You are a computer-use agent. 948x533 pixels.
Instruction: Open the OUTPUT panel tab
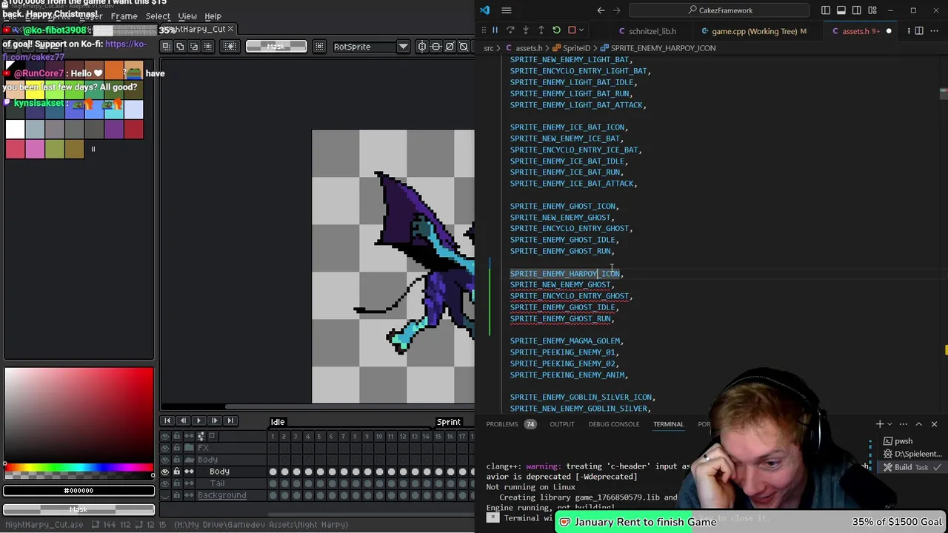(562, 424)
